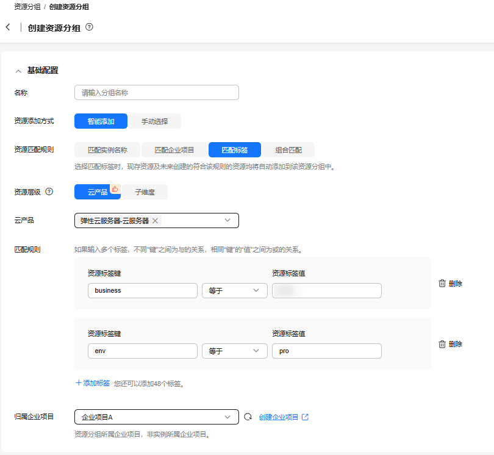Open the 归属企业项目 dropdown showing 企业项目A

pos(157,417)
